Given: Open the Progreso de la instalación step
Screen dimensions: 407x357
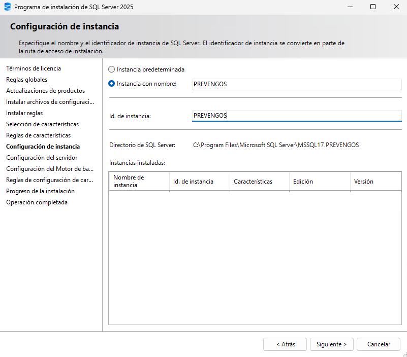Looking at the screenshot, I should tap(40, 191).
